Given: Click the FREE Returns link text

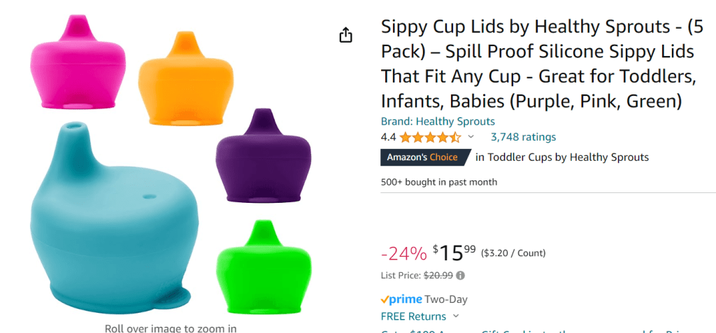Looking at the screenshot, I should coord(413,316).
